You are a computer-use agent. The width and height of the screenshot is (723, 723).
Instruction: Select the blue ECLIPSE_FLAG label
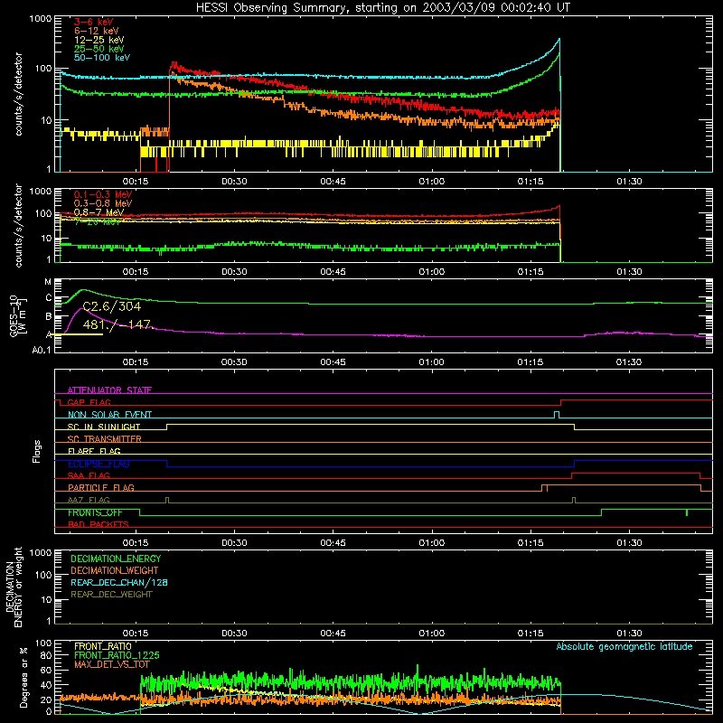point(99,464)
